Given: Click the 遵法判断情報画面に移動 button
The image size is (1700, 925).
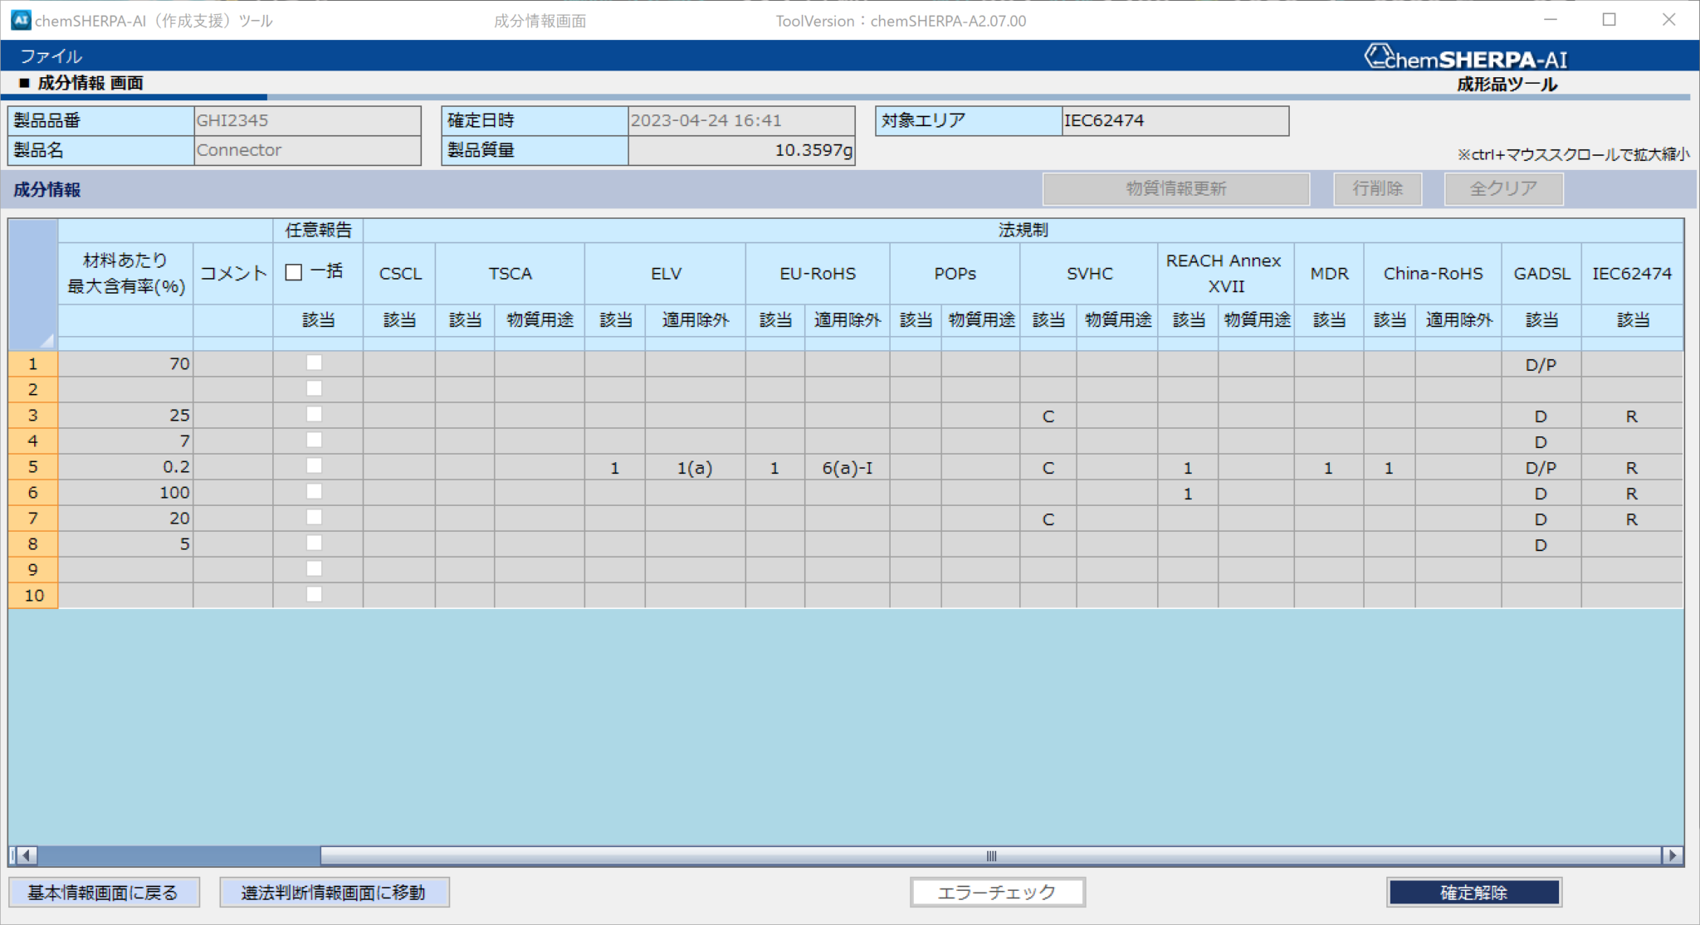Looking at the screenshot, I should pyautogui.click(x=334, y=893).
